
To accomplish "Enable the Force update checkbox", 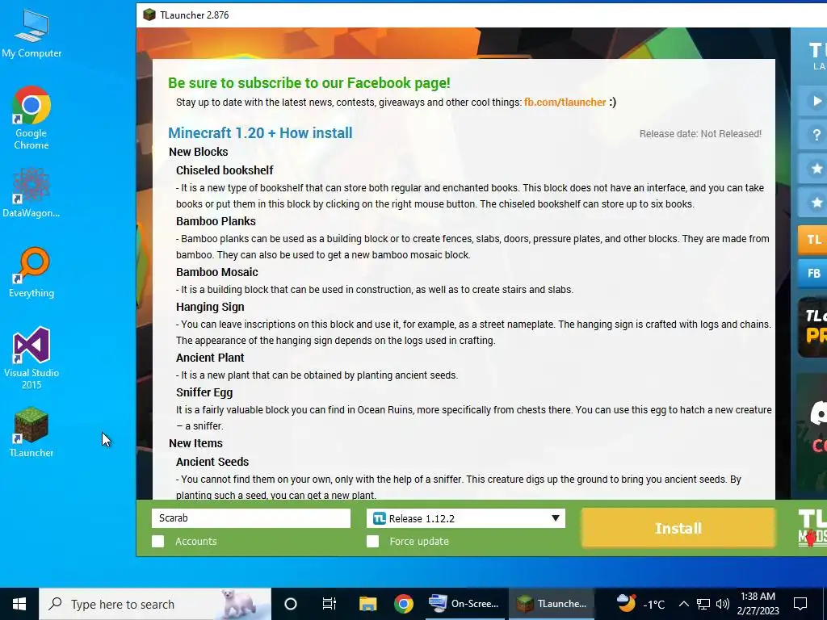I will 372,542.
